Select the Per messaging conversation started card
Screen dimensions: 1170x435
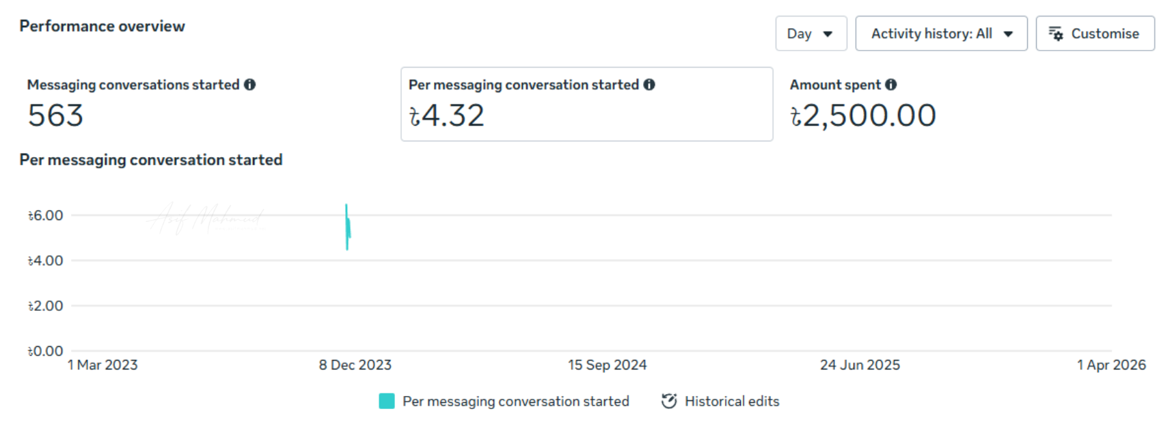click(586, 104)
